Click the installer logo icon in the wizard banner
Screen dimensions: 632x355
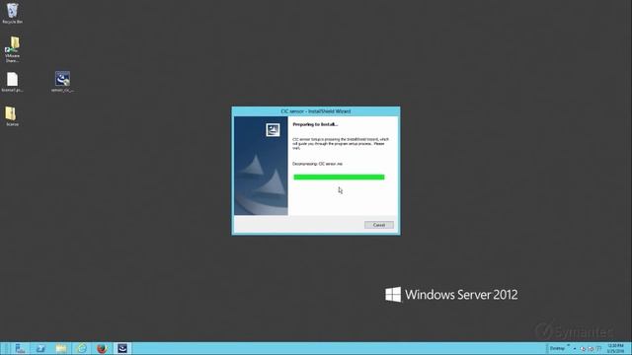point(273,130)
